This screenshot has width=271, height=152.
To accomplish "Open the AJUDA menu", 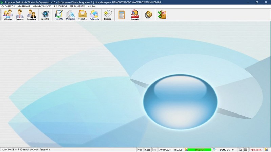I will pyautogui.click(x=91, y=6).
